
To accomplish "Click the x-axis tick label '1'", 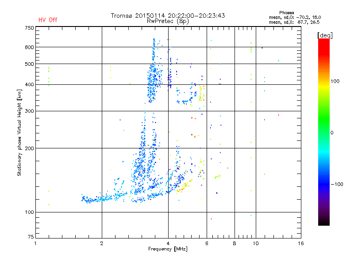I will click(x=35, y=243).
